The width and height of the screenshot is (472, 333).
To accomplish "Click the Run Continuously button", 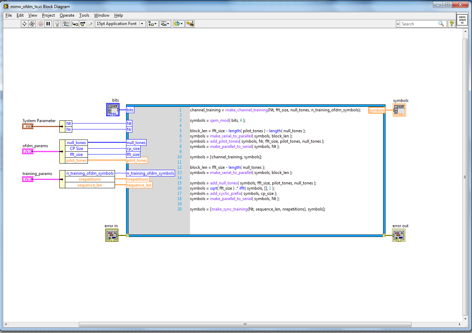I will point(32,24).
